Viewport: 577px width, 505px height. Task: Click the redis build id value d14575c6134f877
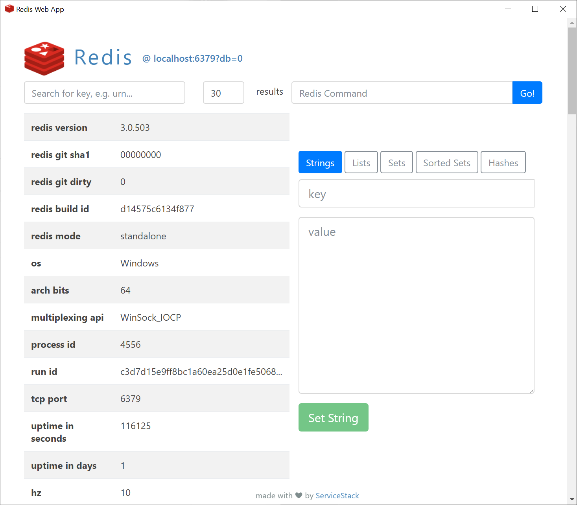(x=157, y=209)
